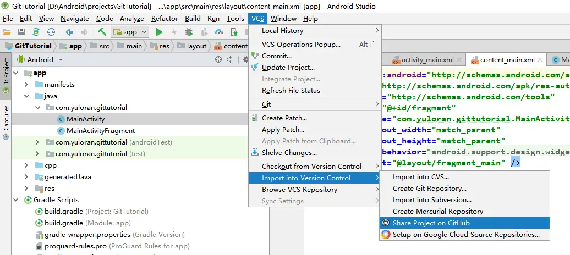Open the Tools menu

[235, 19]
